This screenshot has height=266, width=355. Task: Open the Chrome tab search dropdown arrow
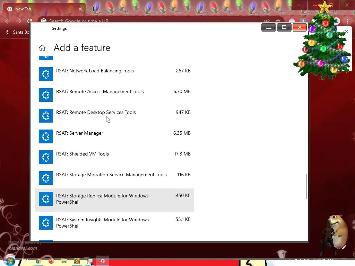(299, 5)
